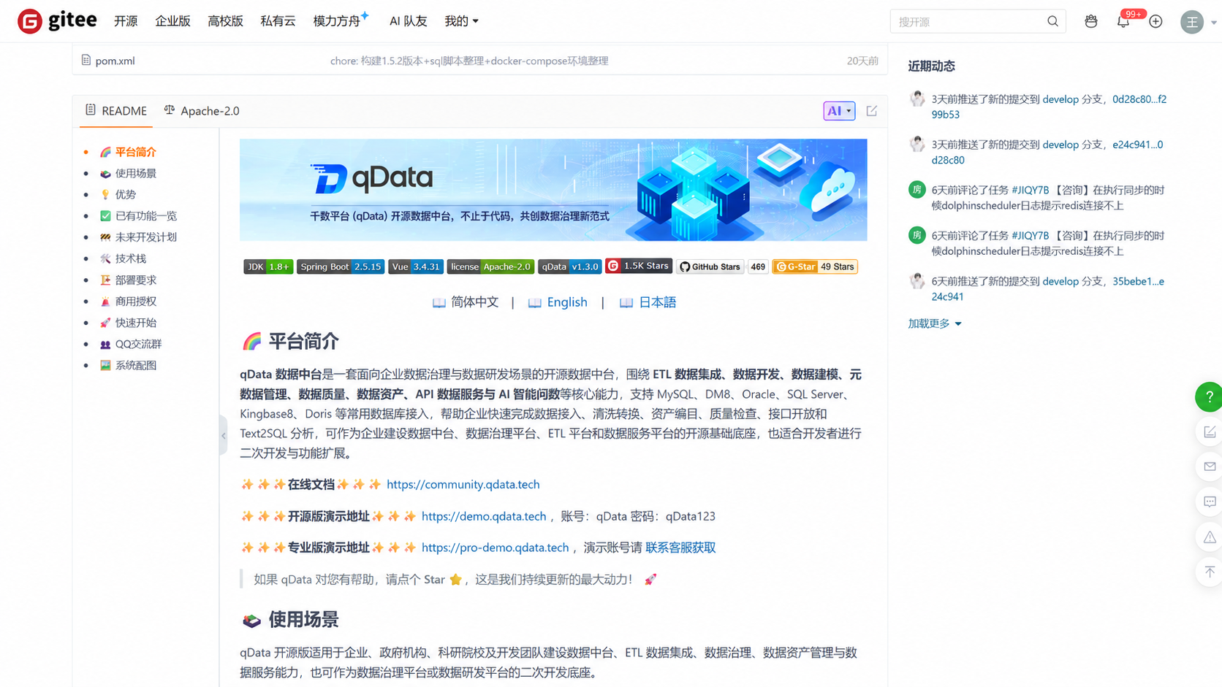Focus the 搜开源 search field
This screenshot has height=687, width=1222.
tap(970, 22)
